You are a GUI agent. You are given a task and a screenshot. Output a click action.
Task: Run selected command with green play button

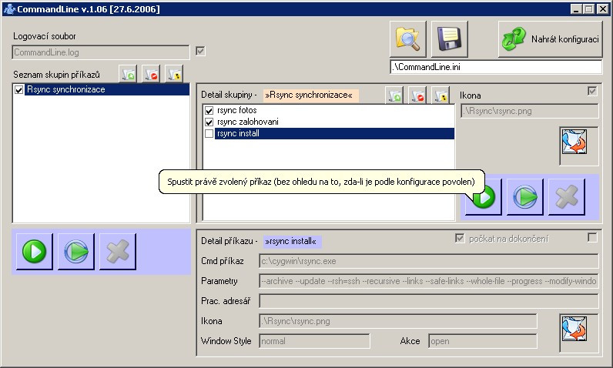(484, 197)
